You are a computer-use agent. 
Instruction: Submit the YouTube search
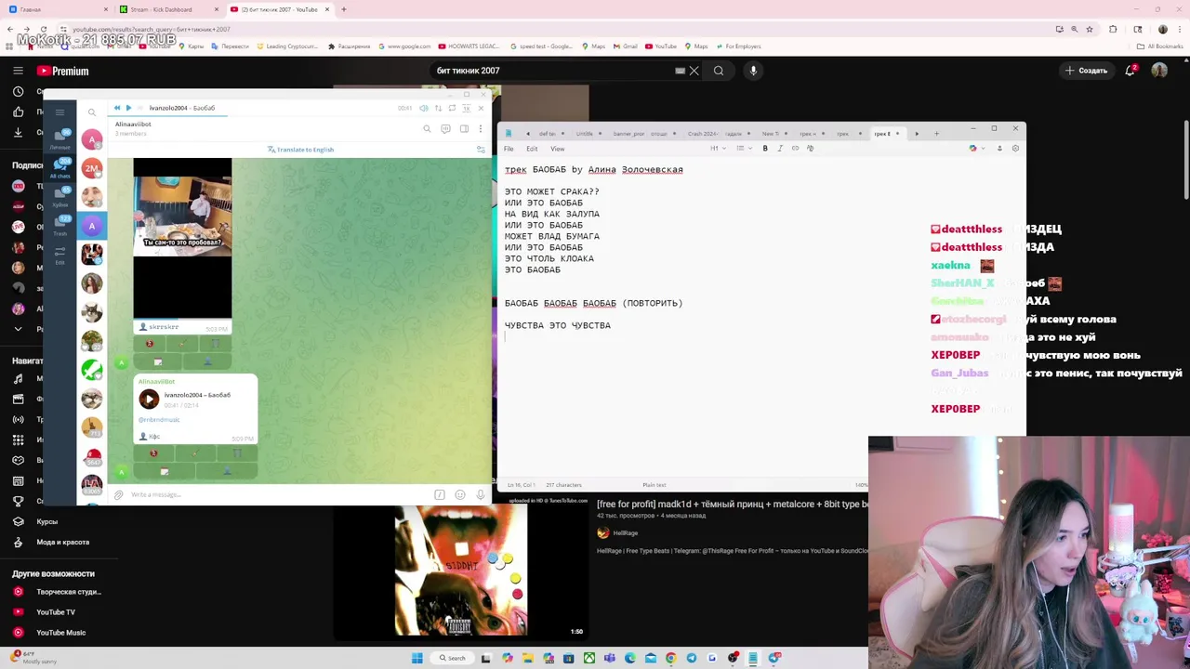[719, 71]
